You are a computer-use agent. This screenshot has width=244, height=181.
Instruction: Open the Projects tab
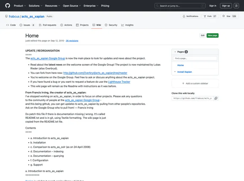click(x=82, y=25)
